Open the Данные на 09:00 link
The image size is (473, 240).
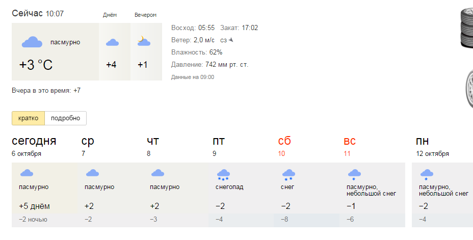coord(193,77)
